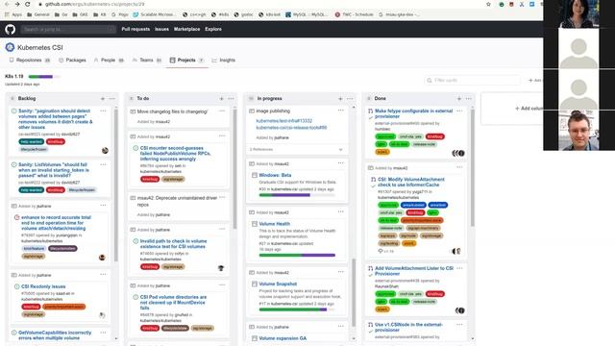Go to Marketplace in top navigation

186,29
